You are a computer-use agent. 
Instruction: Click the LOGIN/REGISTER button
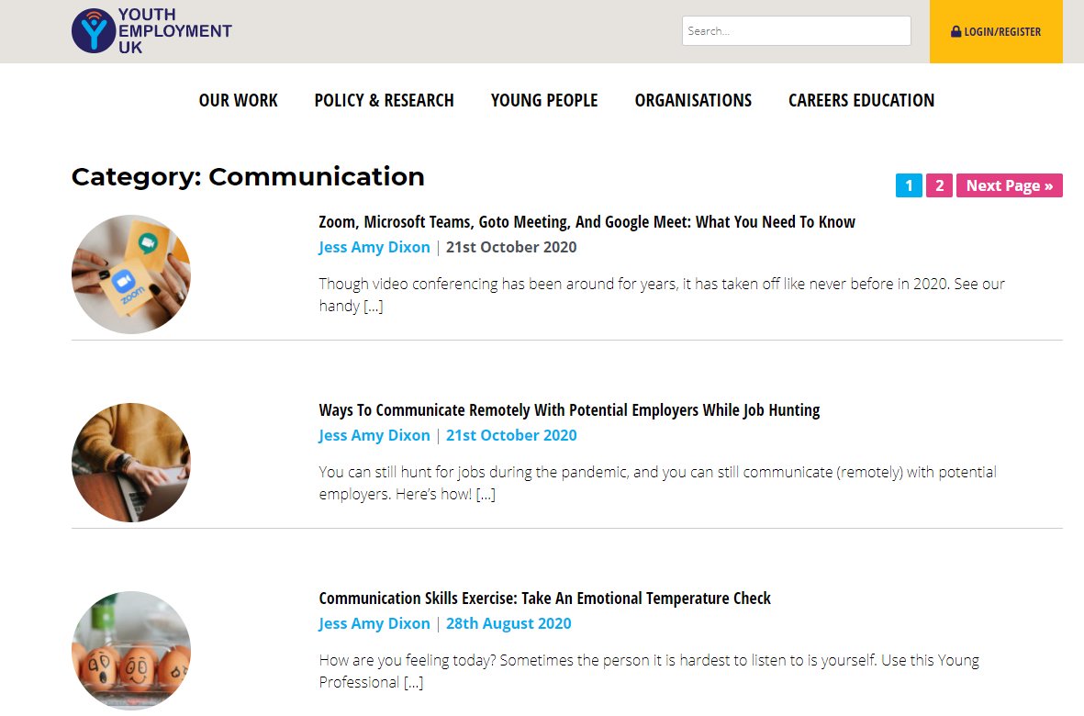996,30
